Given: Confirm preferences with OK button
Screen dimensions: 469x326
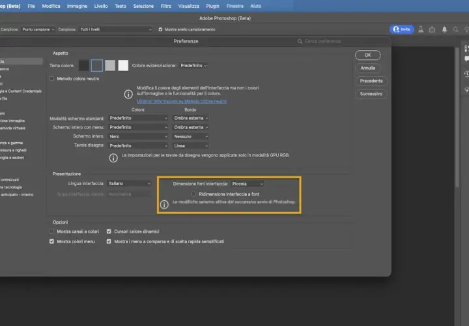Looking at the screenshot, I should pyautogui.click(x=367, y=55).
